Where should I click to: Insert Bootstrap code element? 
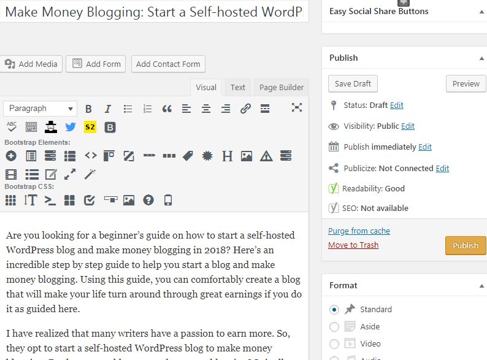[x=91, y=155]
